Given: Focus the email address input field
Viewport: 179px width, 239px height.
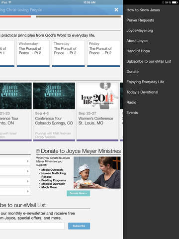Looking at the screenshot, I should coord(32,226).
